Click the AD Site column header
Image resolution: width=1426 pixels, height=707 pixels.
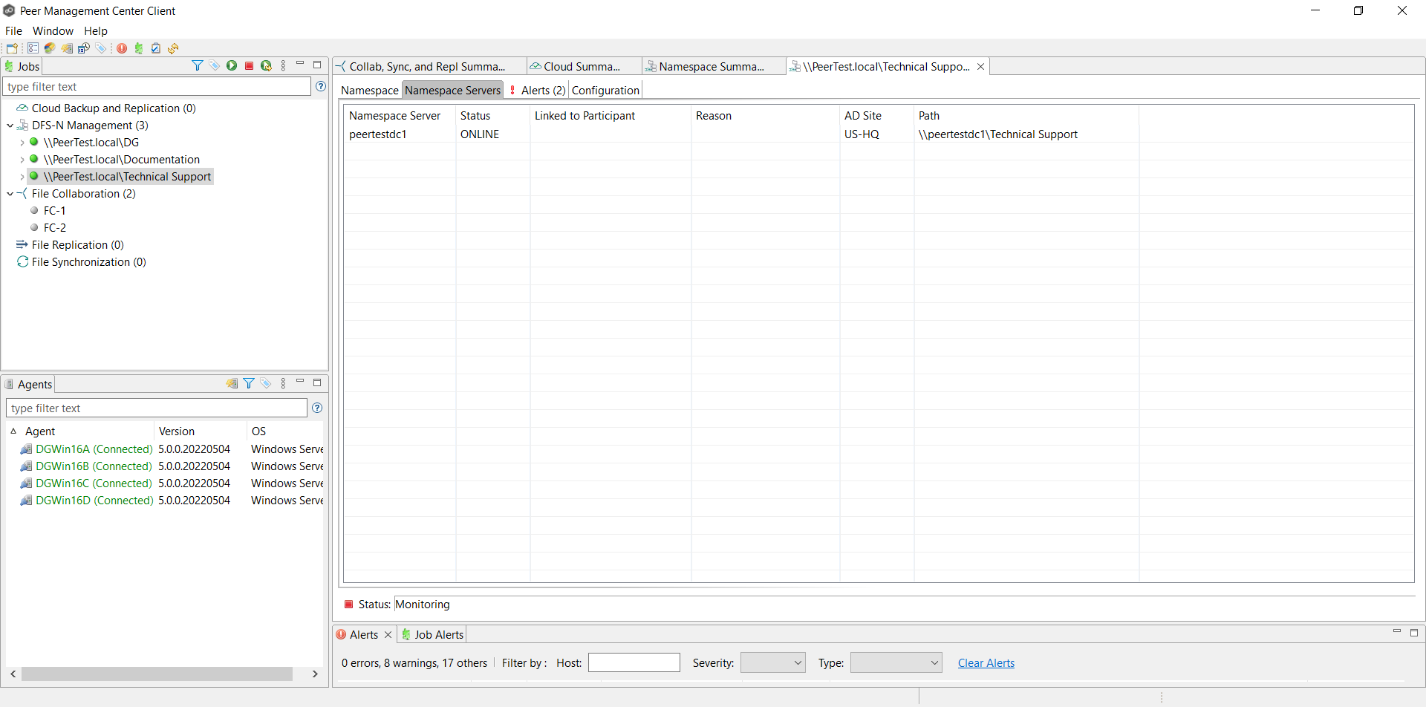[876, 116]
